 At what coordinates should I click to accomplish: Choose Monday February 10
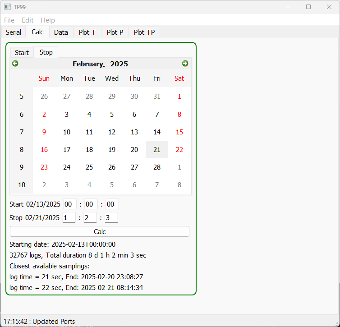67,132
